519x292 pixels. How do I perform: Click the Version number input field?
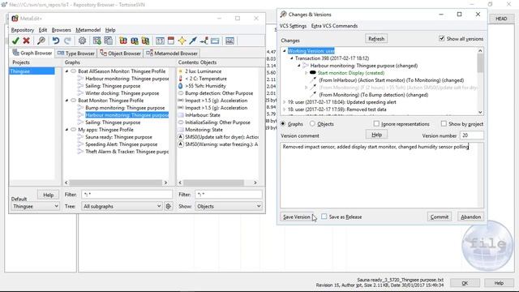471,135
